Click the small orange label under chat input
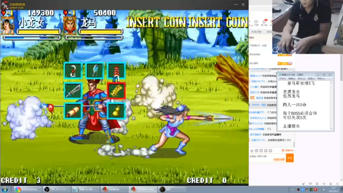 click(x=279, y=160)
